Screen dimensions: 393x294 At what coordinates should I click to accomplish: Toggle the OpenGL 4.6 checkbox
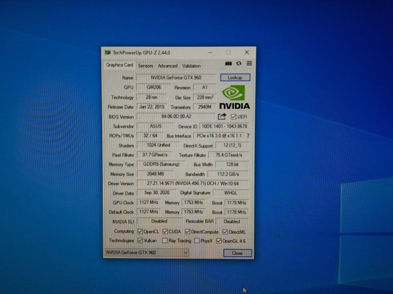219,241
